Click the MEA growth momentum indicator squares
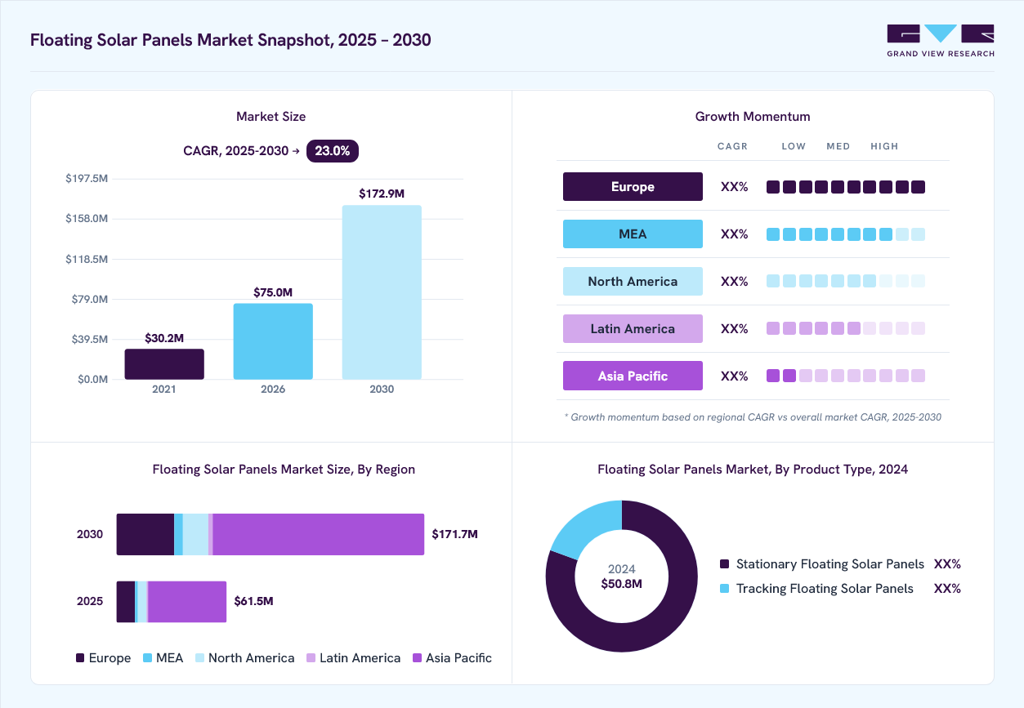1024x708 pixels. 846,234
